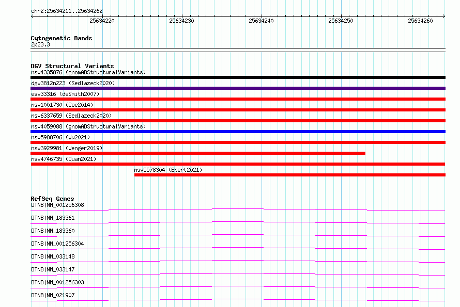
Task: Open variant nsv5988706 (Wu2021) label
Action: coord(60,137)
